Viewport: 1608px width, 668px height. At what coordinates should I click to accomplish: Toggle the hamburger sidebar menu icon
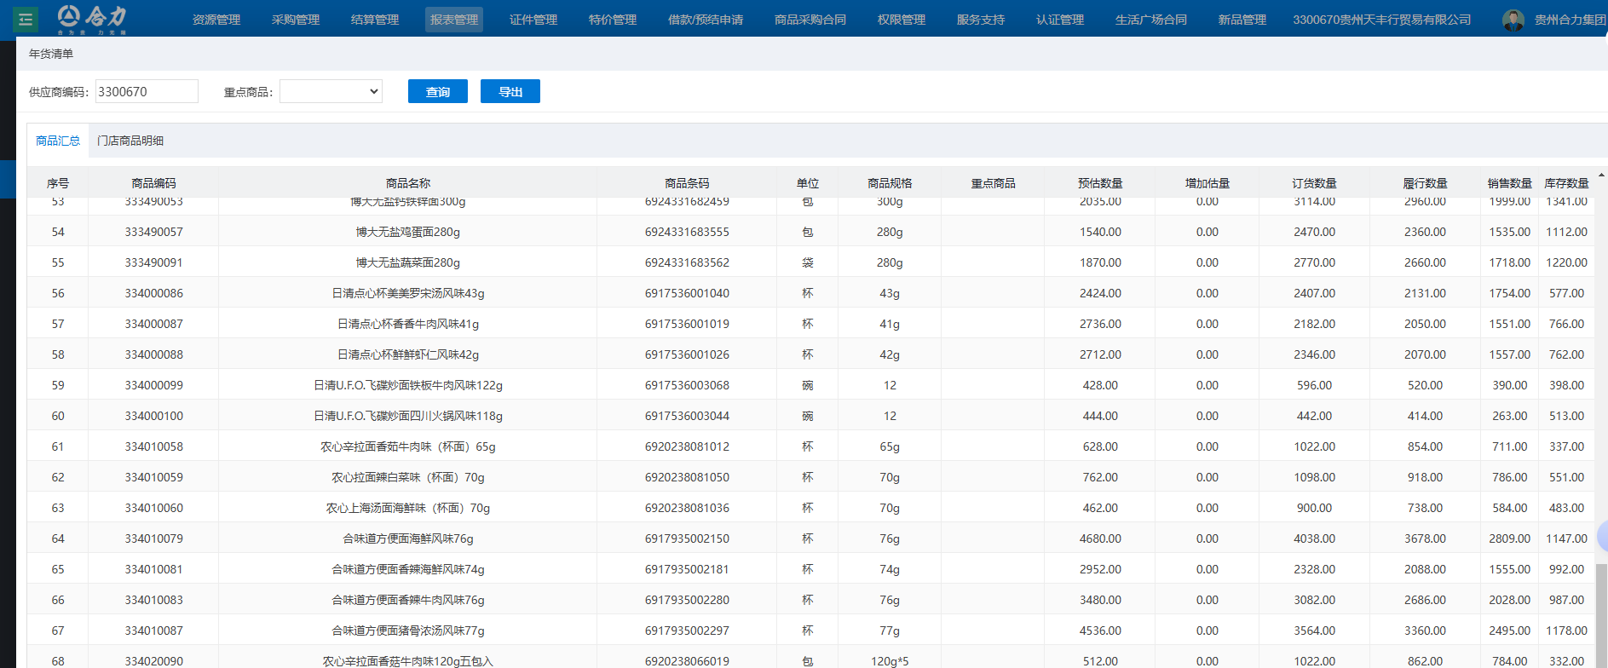pos(26,19)
